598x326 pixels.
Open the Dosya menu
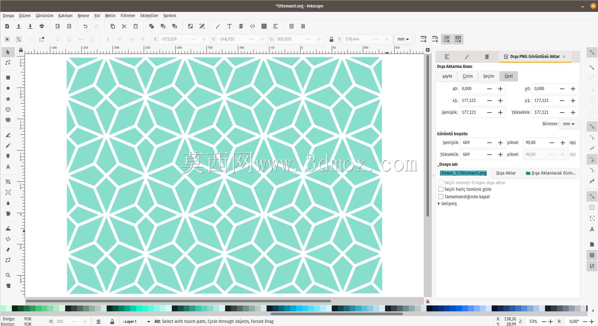point(8,16)
